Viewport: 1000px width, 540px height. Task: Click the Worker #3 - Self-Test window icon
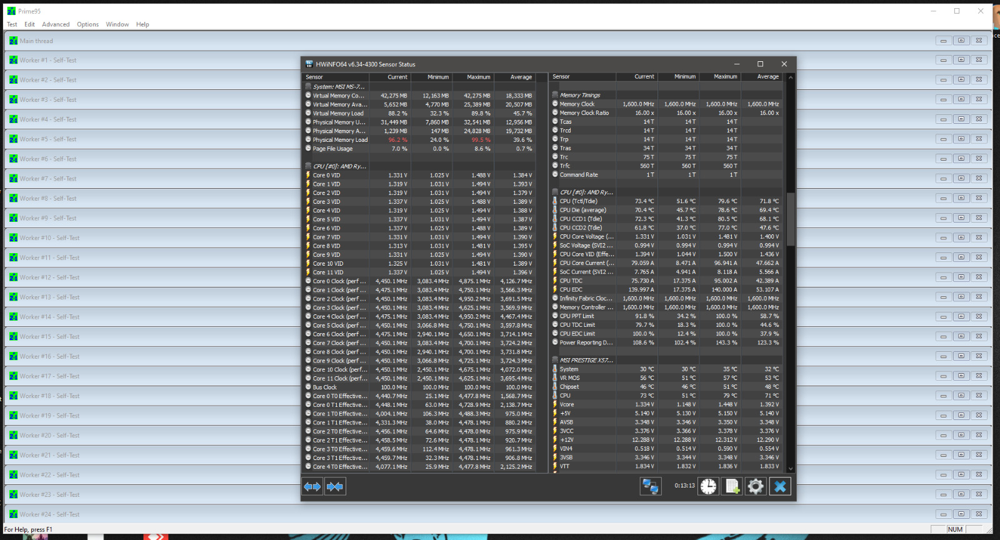click(13, 99)
